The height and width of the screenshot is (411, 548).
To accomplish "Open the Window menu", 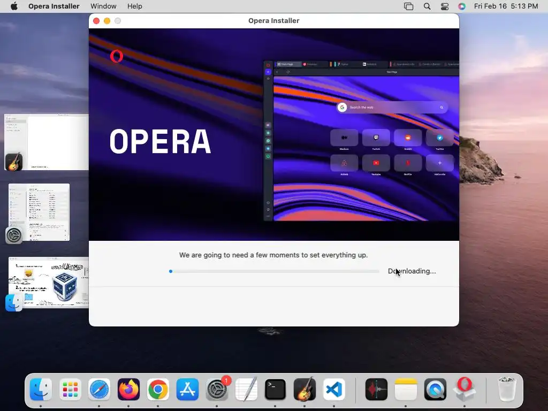I will (x=103, y=6).
